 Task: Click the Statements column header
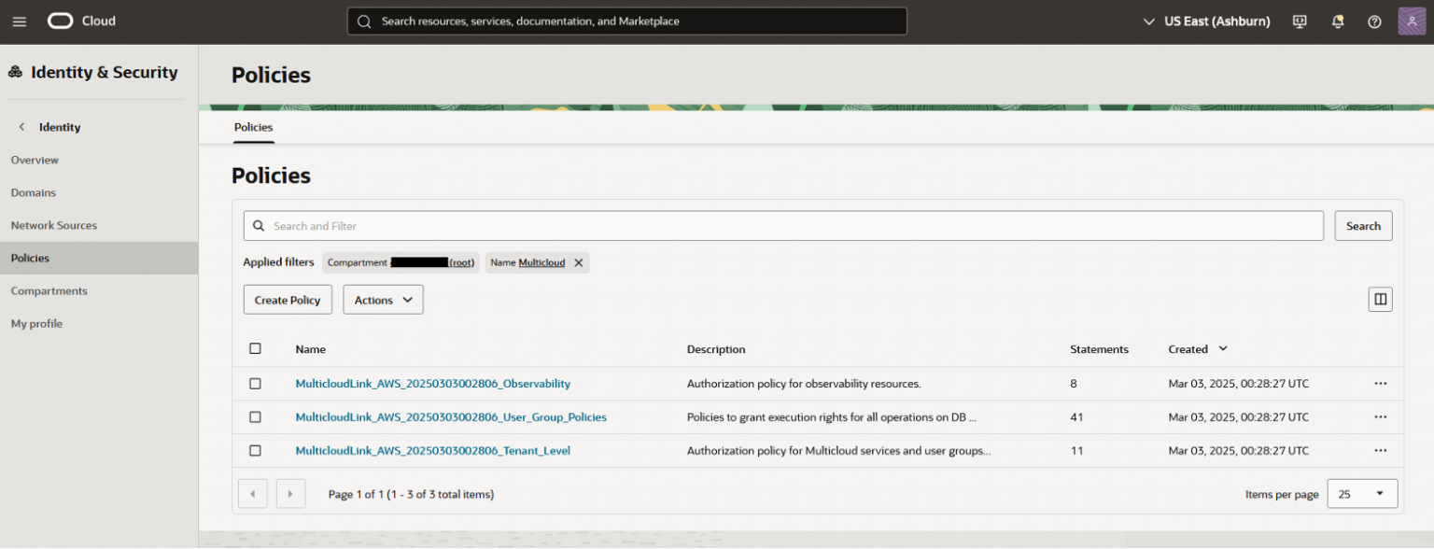[x=1099, y=349]
